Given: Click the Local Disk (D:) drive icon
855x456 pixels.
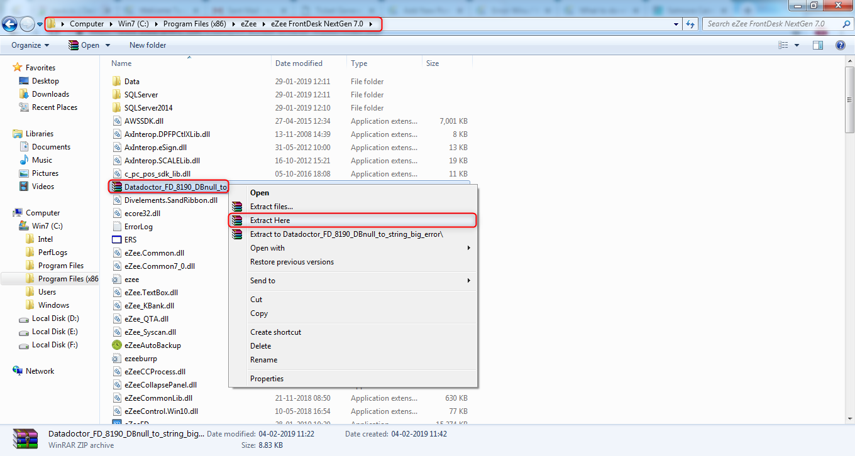Looking at the screenshot, I should [24, 319].
